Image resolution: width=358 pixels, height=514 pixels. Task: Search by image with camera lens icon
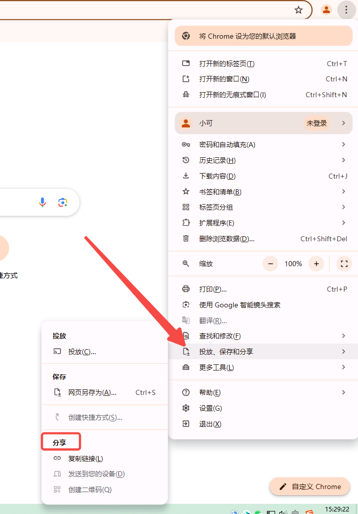(63, 202)
